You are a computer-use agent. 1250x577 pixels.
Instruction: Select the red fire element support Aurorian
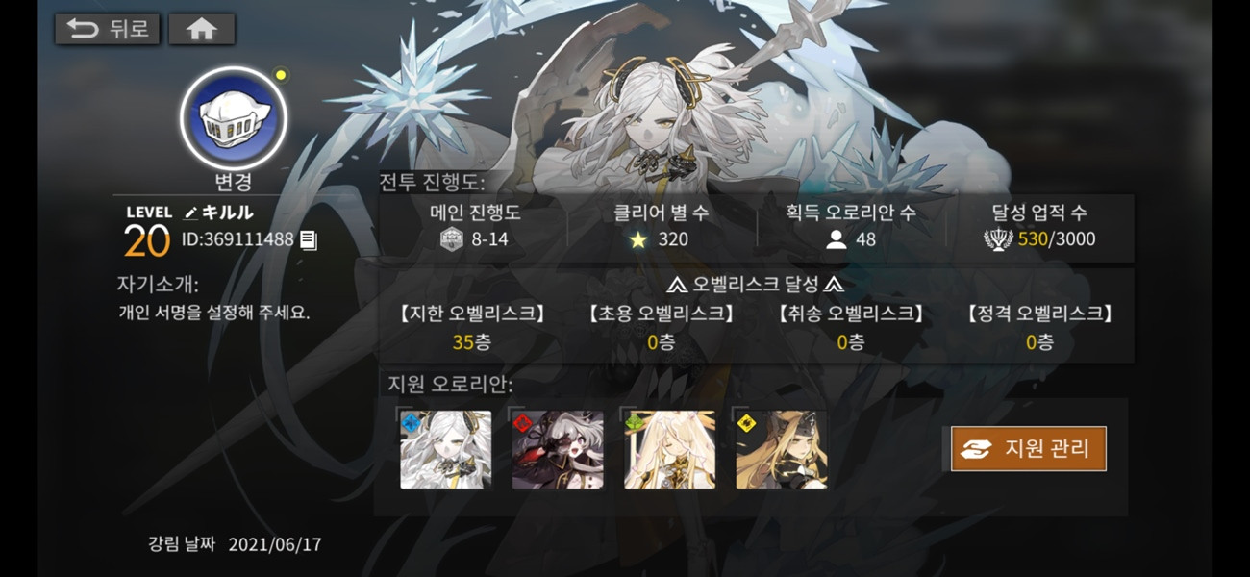click(x=558, y=449)
